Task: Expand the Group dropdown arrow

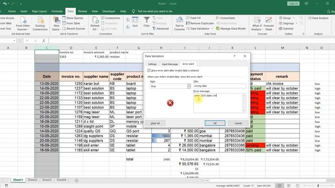Action: click(x=293, y=18)
